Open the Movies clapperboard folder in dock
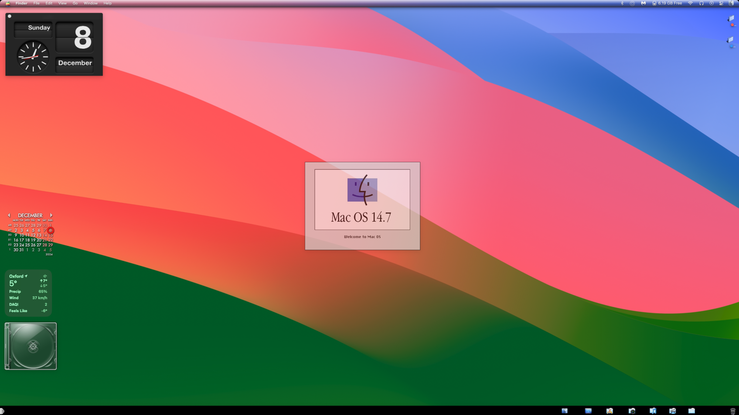Image resolution: width=739 pixels, height=415 pixels. coord(672,411)
